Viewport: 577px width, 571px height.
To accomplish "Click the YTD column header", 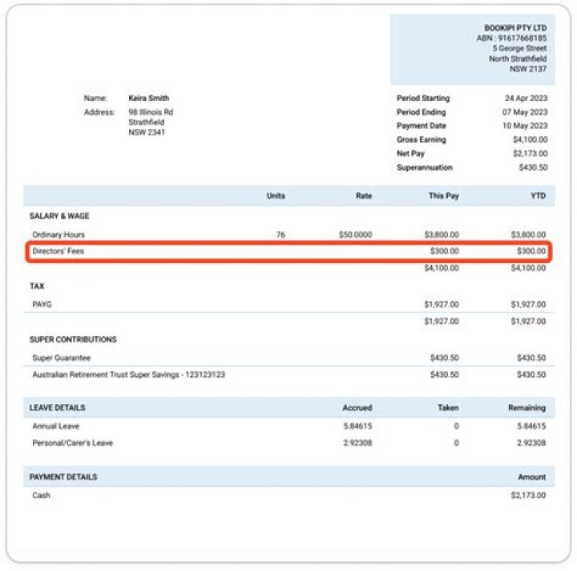I will point(538,196).
